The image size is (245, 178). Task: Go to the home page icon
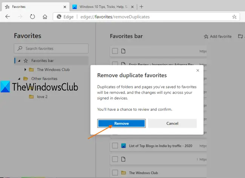[x=45, y=17]
